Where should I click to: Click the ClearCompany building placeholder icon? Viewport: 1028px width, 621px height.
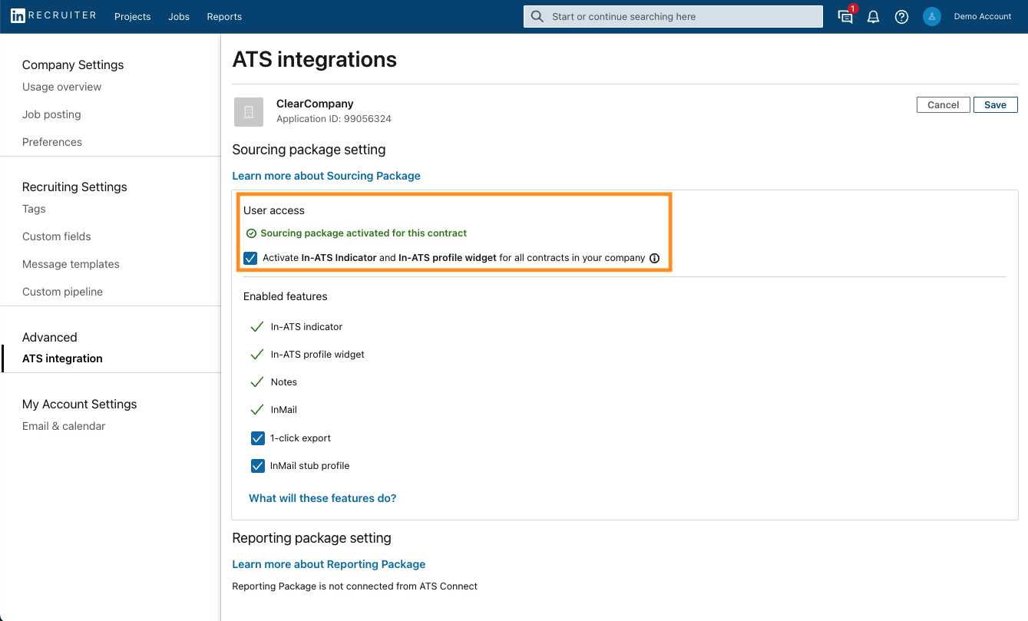point(249,112)
